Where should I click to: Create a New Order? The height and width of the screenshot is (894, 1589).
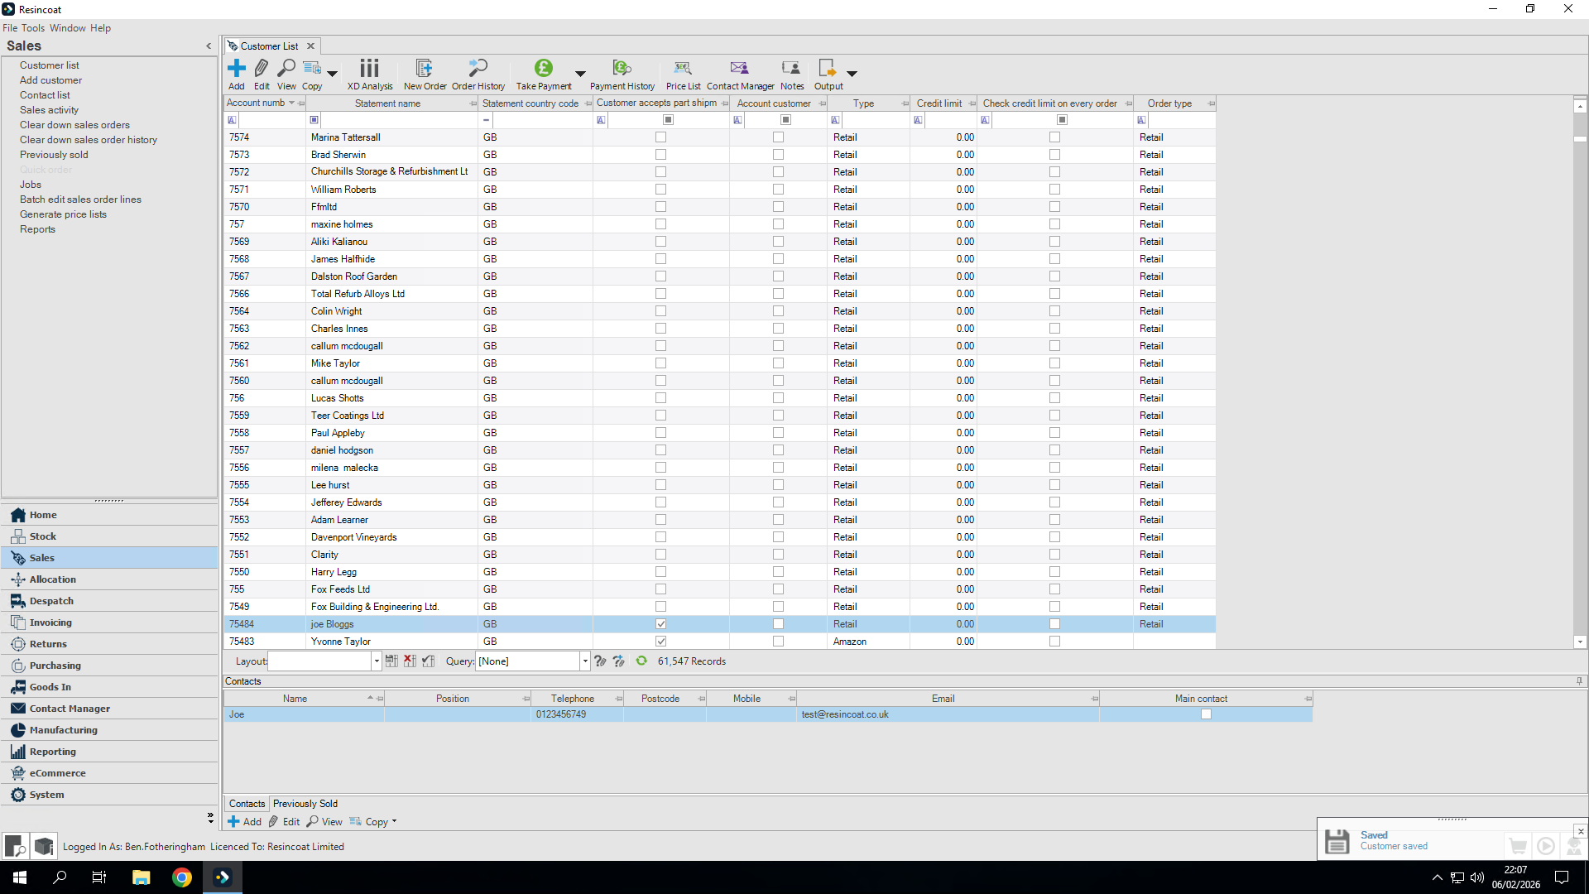tap(425, 74)
